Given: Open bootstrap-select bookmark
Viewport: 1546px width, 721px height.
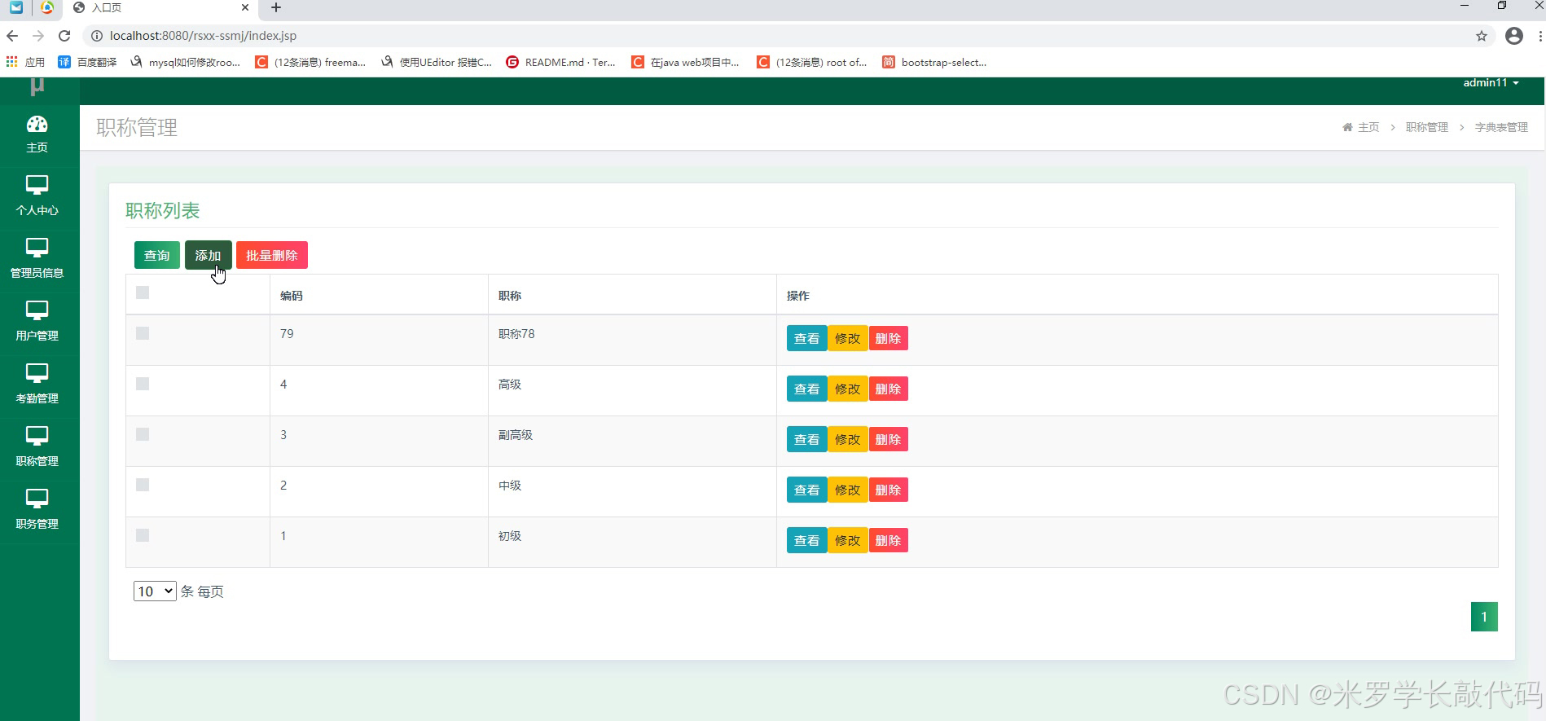Looking at the screenshot, I should pos(934,62).
